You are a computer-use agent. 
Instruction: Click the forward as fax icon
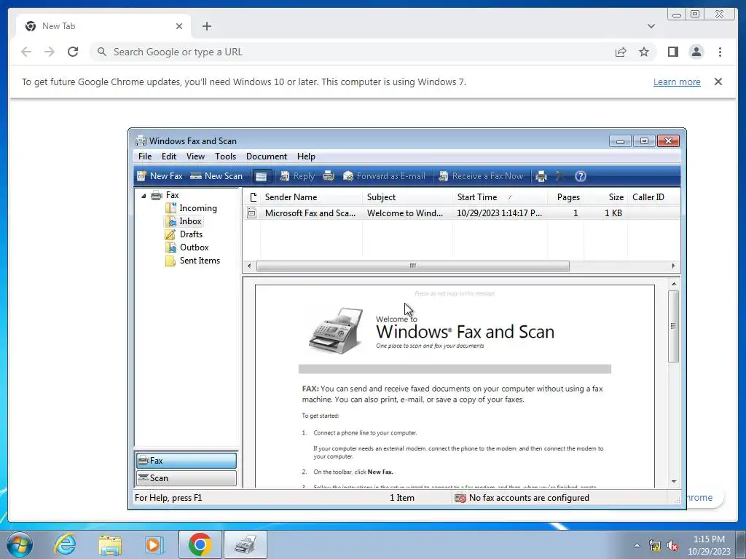[329, 176]
